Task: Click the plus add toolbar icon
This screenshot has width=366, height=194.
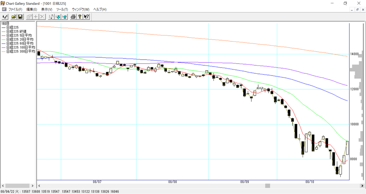Action: tap(36, 17)
